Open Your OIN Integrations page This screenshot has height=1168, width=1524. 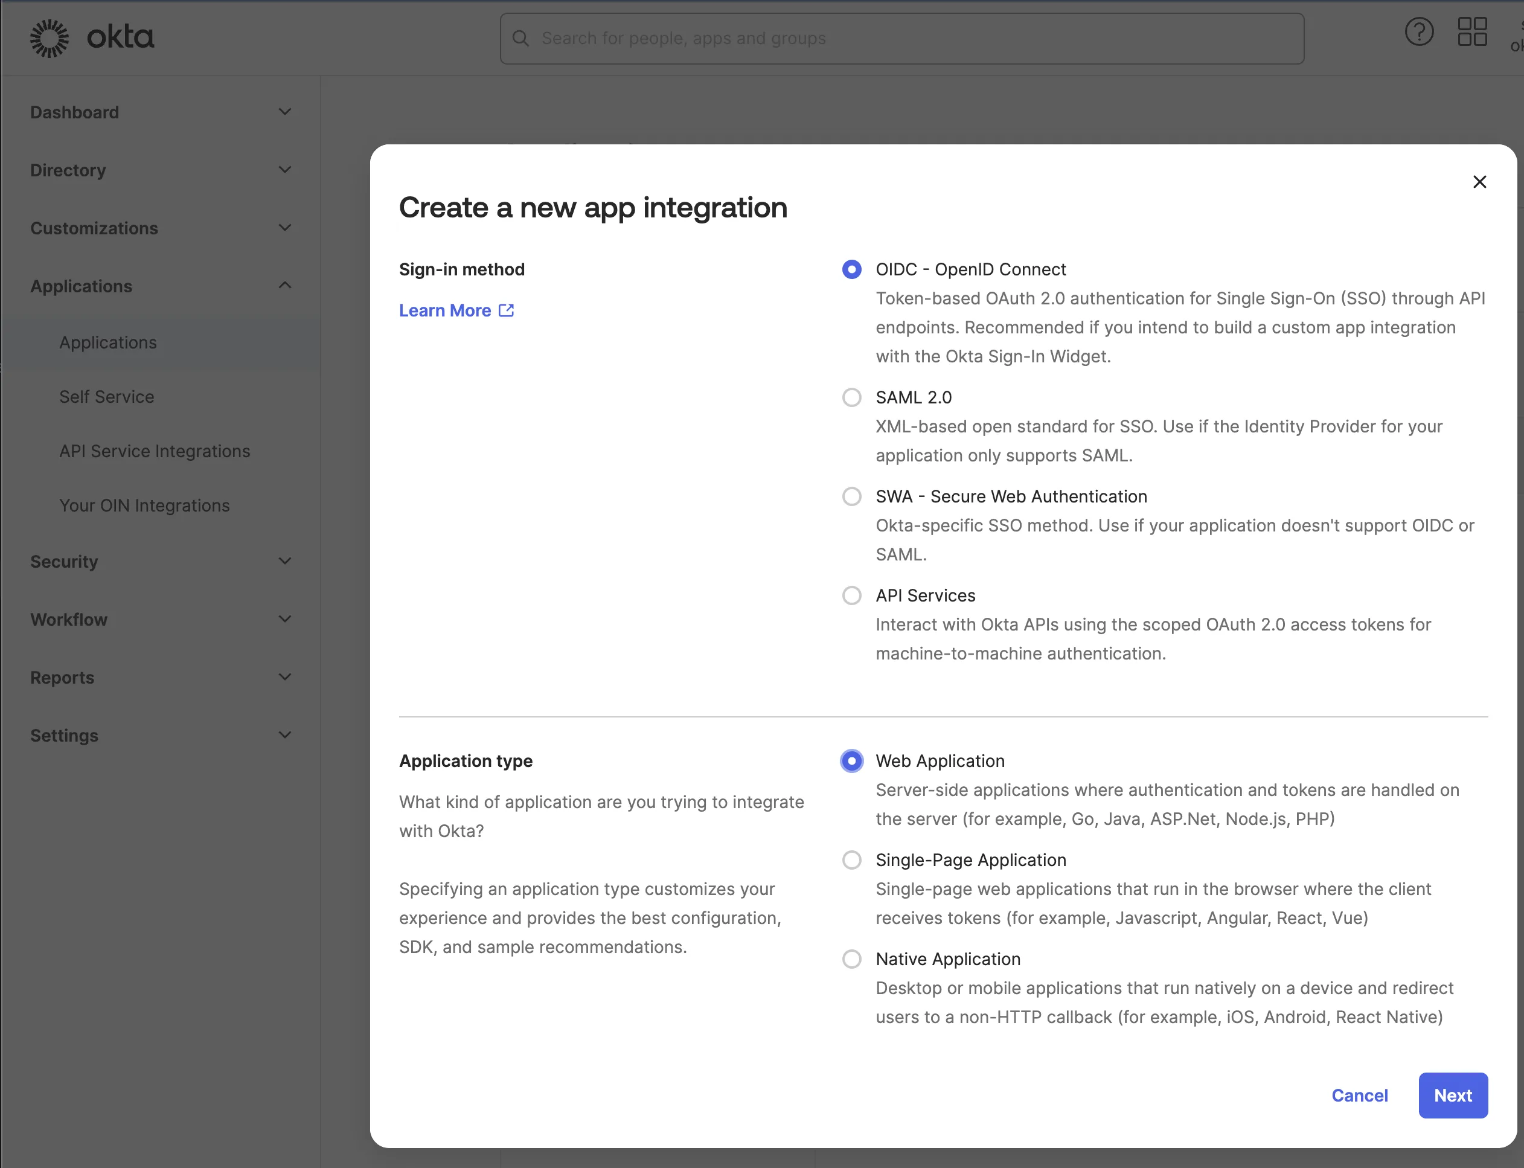tap(144, 505)
